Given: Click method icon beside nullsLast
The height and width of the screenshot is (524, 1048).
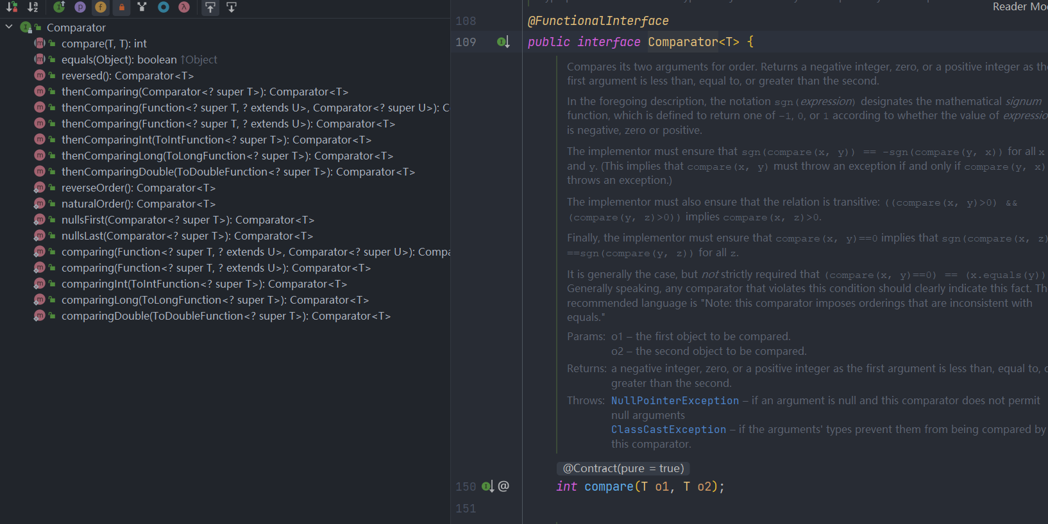Looking at the screenshot, I should pos(40,235).
